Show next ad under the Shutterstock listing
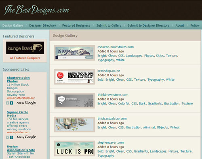 [11, 103]
